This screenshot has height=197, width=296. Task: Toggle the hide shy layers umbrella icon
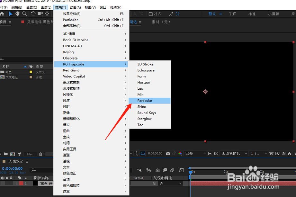(x=157, y=170)
